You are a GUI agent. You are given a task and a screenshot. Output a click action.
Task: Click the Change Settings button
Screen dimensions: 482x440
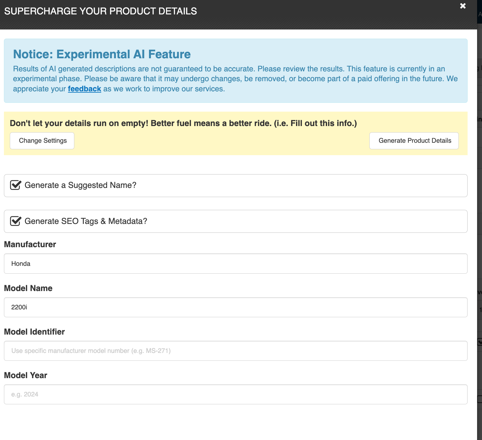tap(42, 141)
